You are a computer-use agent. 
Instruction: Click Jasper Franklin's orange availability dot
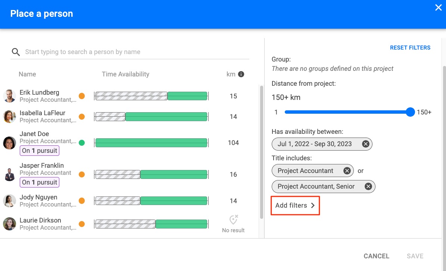click(82, 174)
